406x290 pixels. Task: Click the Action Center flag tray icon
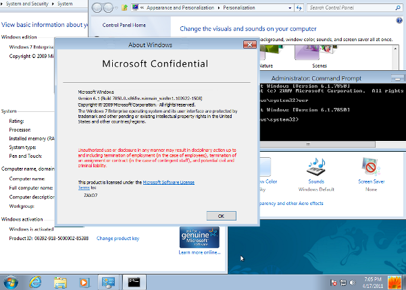click(334, 283)
